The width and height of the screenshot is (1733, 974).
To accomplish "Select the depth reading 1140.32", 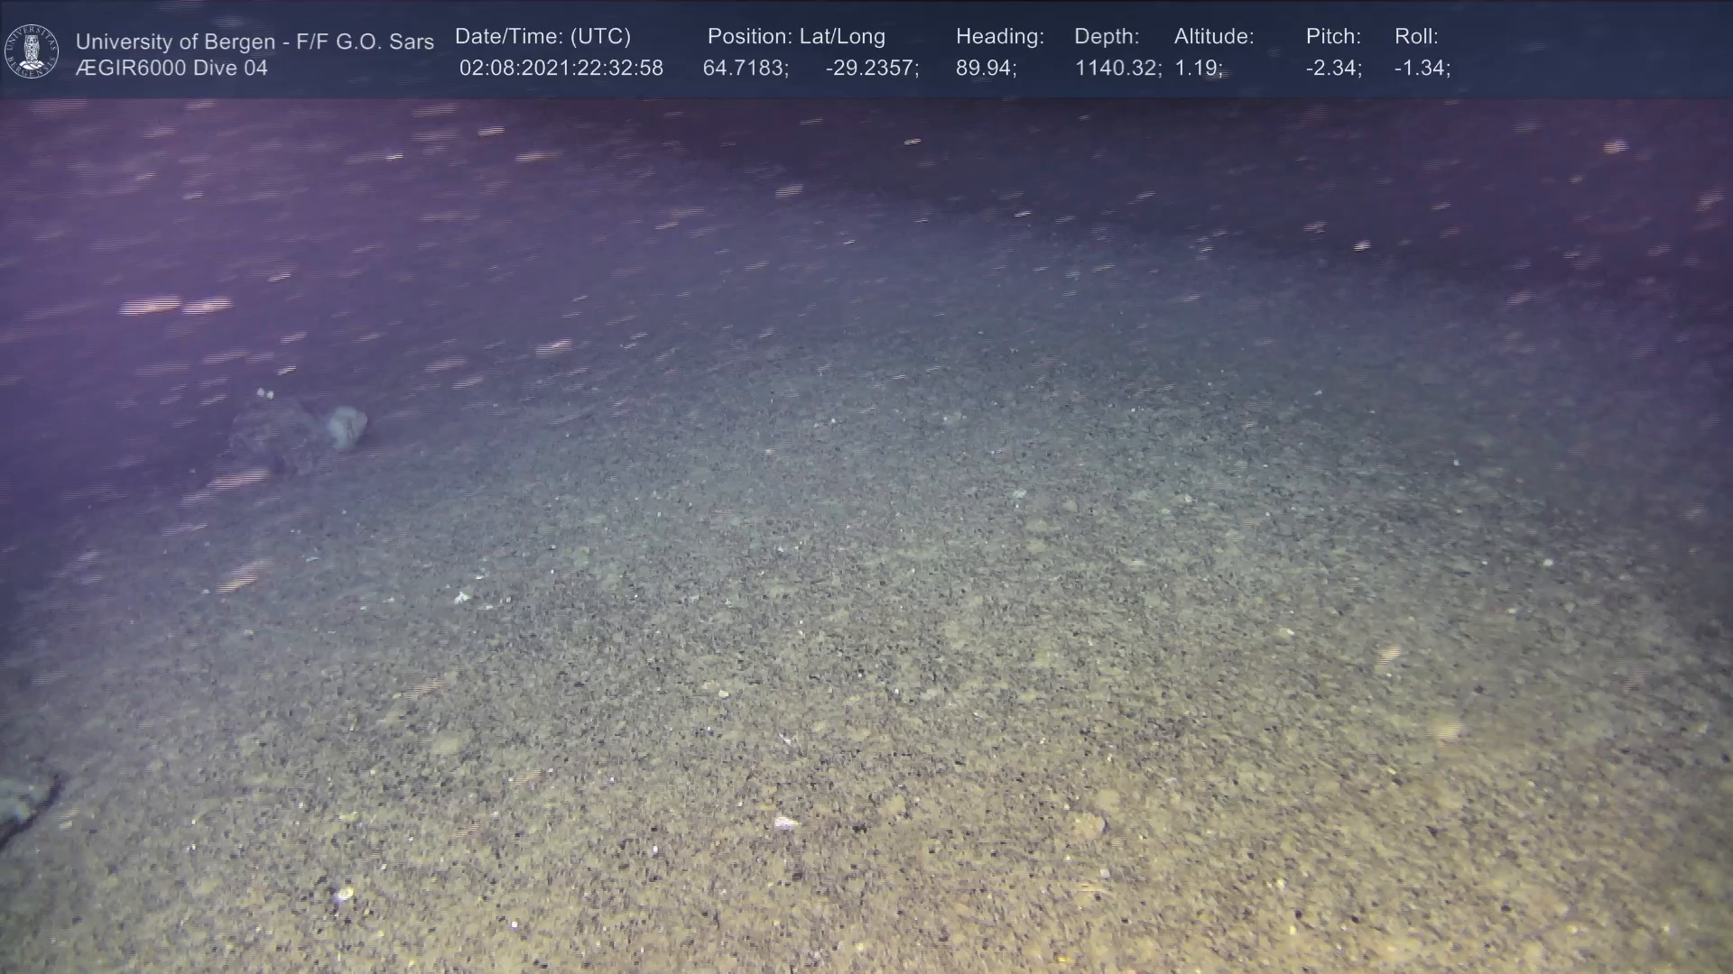I will click(x=1117, y=69).
